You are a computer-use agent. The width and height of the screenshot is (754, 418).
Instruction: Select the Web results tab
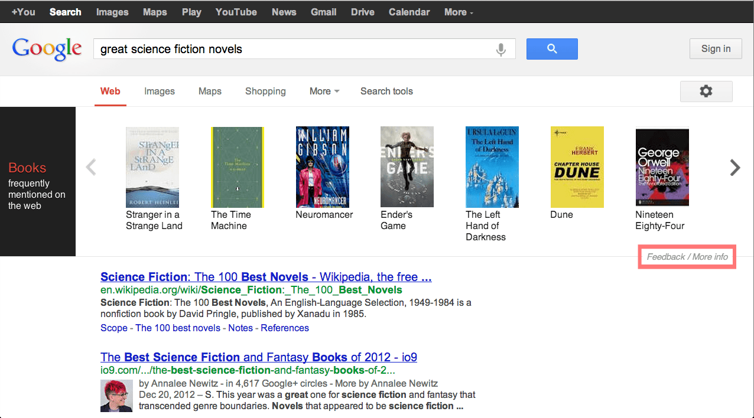[110, 91]
